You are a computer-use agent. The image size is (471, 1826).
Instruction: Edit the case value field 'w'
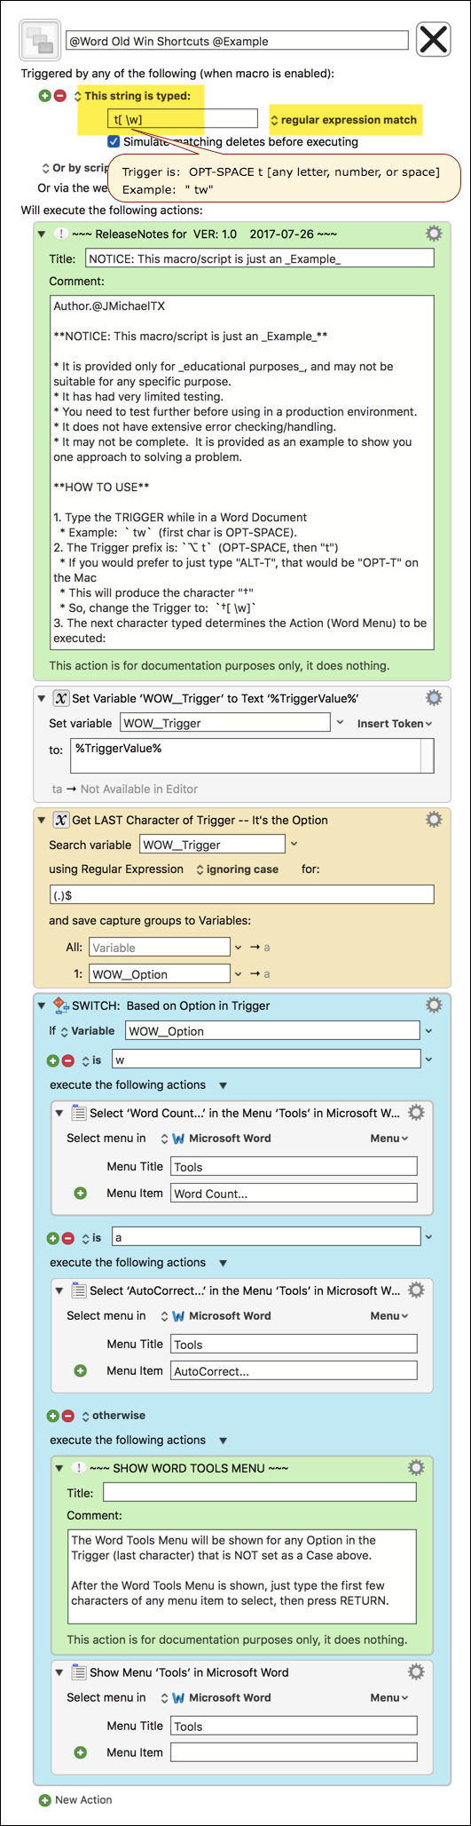point(265,1059)
